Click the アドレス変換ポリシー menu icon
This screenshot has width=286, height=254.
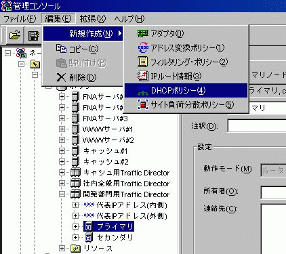click(x=143, y=47)
